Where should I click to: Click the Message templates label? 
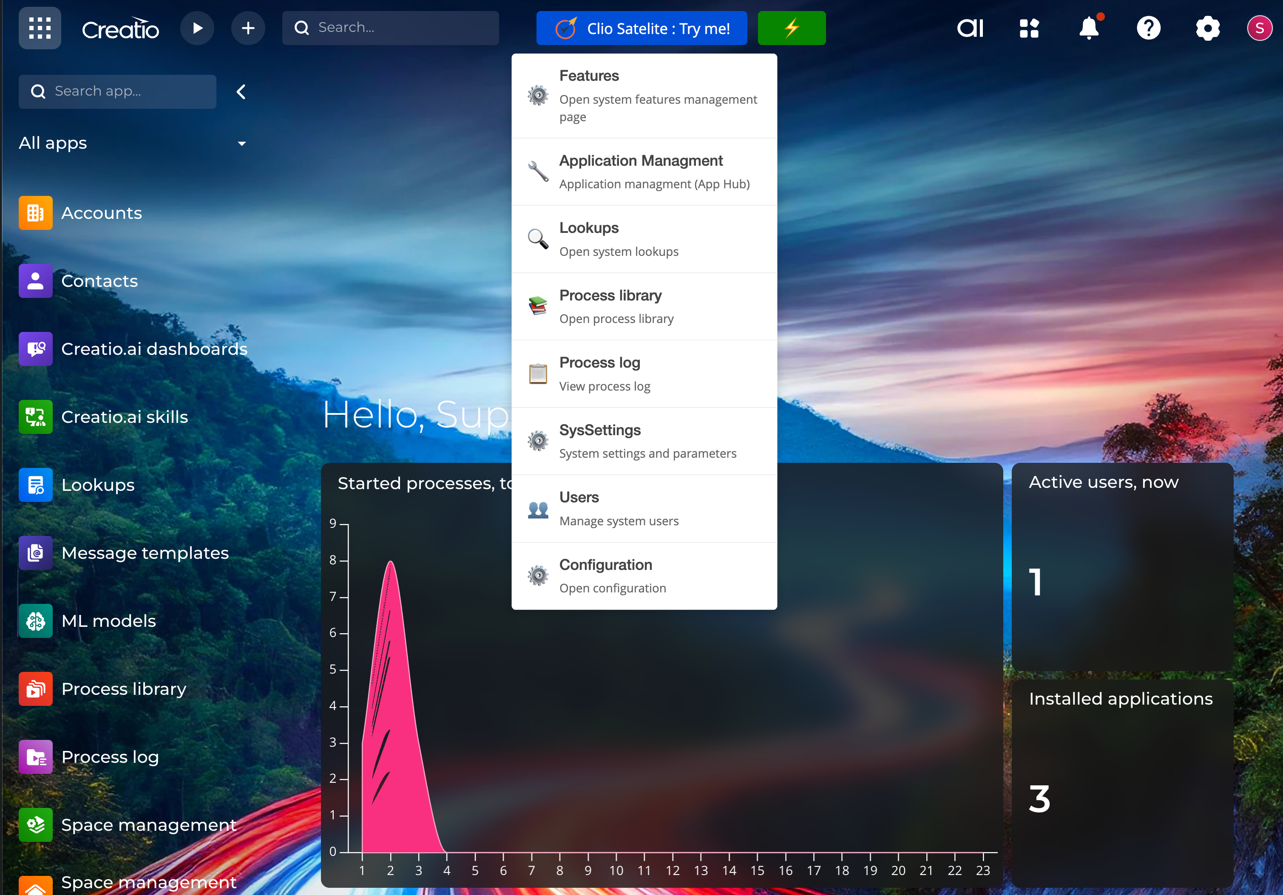coord(145,553)
